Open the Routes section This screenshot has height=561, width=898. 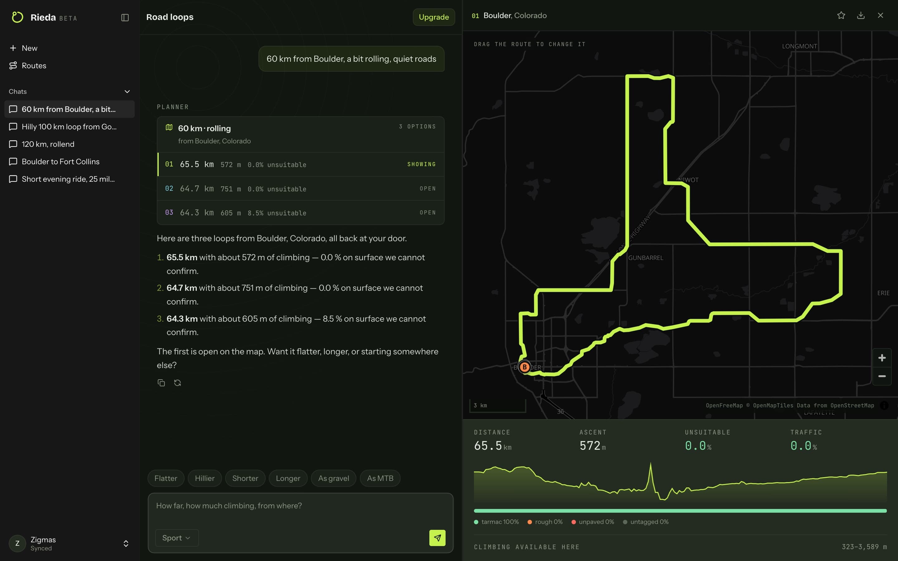(69, 66)
